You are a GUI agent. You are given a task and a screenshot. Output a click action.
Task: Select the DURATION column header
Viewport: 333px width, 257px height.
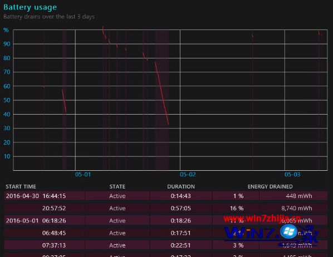click(x=181, y=186)
